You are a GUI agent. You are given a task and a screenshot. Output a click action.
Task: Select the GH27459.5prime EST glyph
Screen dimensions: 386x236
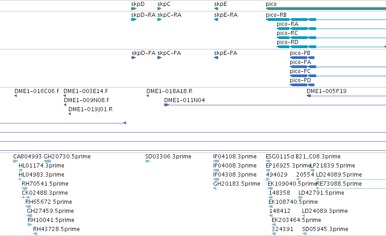[x=29, y=216]
